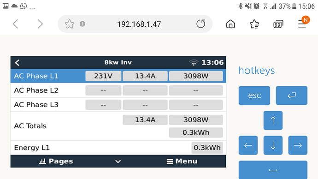This screenshot has height=179, width=318.
Task: Open site info icon in address bar
Action: click(x=82, y=24)
